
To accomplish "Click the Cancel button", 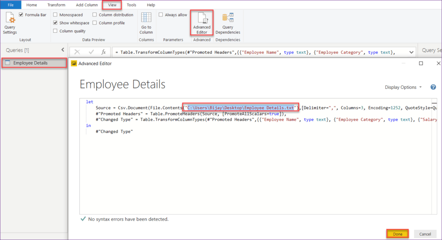I will 425,234.
